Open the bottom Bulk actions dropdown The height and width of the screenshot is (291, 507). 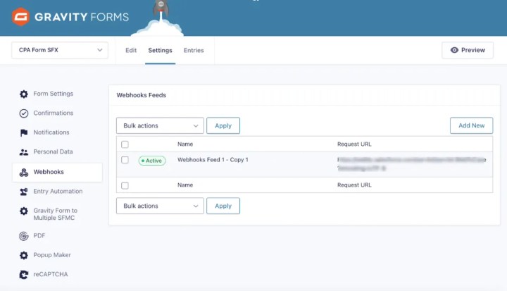(160, 206)
